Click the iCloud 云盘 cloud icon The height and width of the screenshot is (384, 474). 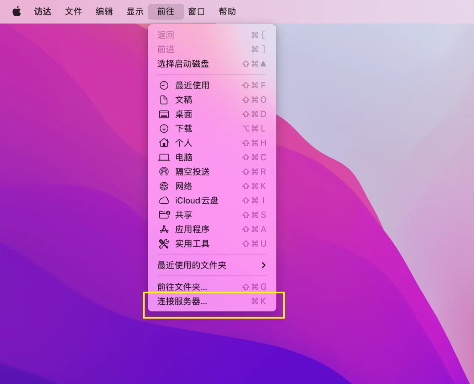point(164,201)
